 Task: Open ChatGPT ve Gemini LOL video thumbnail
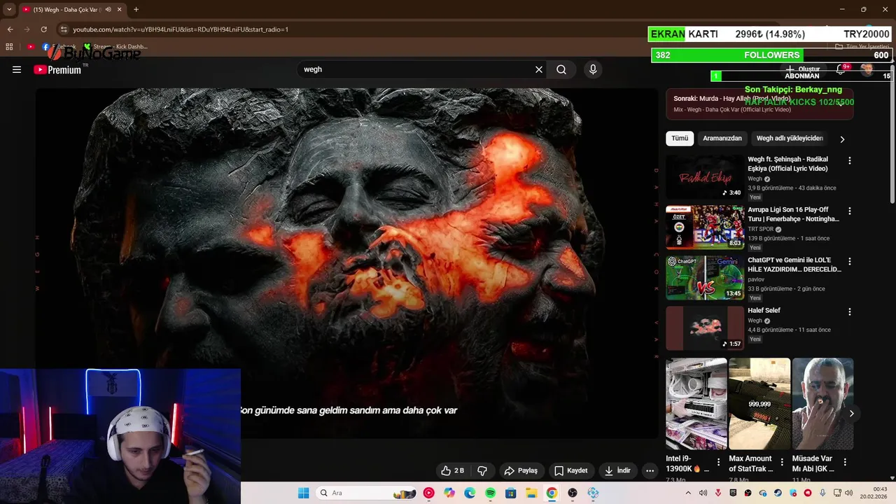coord(705,277)
